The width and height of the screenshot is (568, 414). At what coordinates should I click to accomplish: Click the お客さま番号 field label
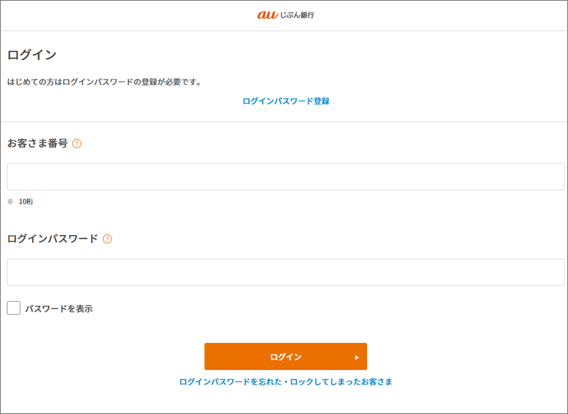[38, 143]
